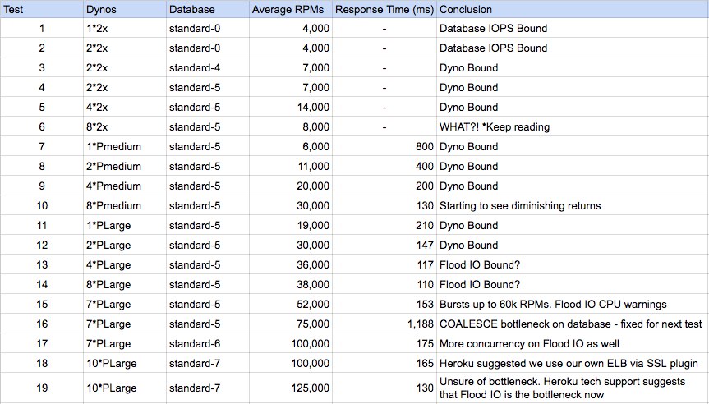Screen dimensions: 709x404
Task: Click the 52,000 average RPMs cell
Action: (290, 304)
